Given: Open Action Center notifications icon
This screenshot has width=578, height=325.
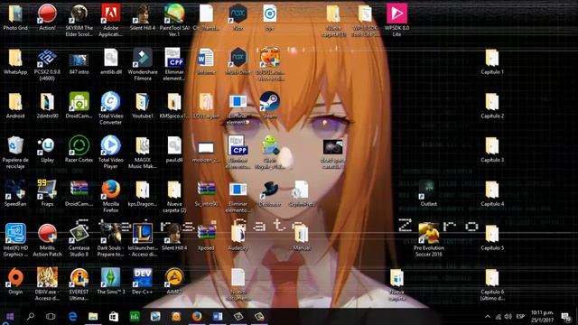Looking at the screenshot, I should pyautogui.click(x=565, y=317).
